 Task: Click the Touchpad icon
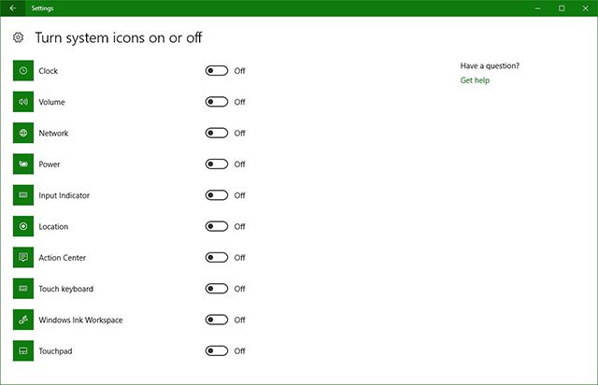click(x=23, y=351)
